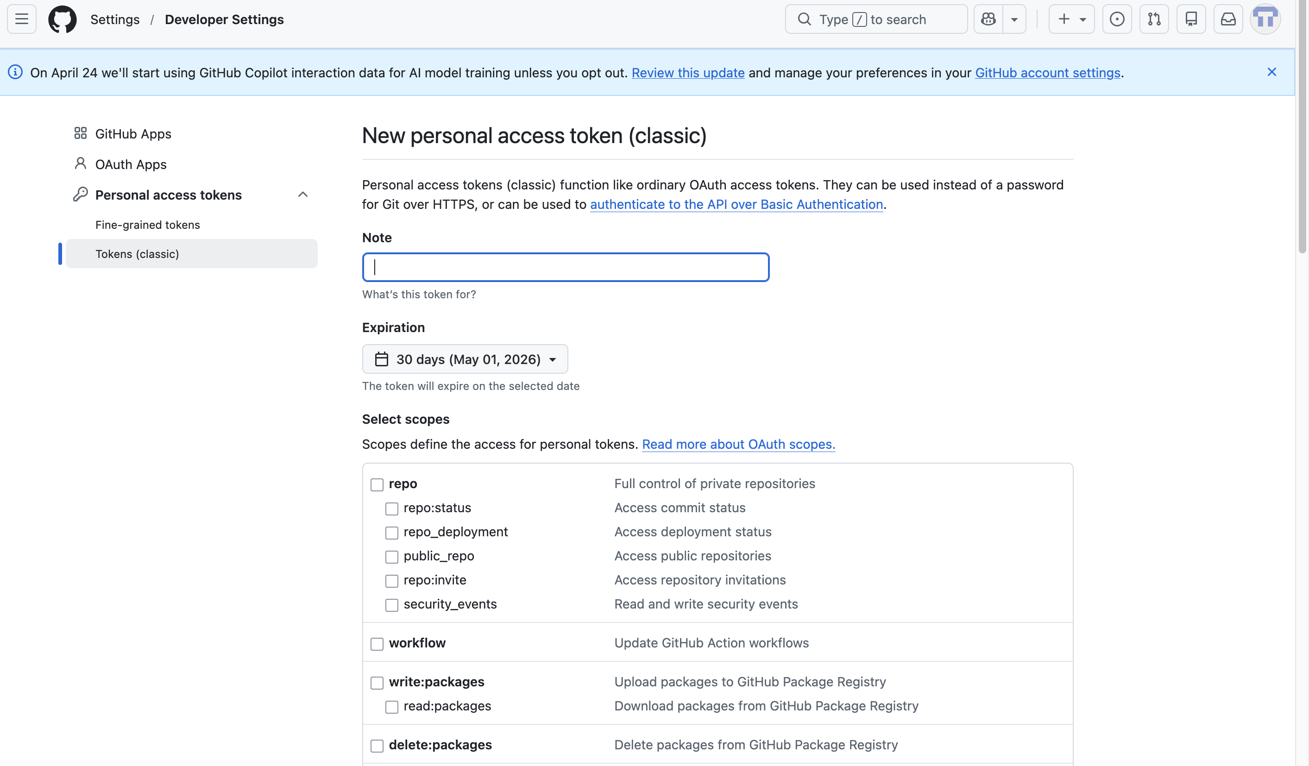Open the Review this update link
This screenshot has width=1309, height=766.
(x=688, y=73)
